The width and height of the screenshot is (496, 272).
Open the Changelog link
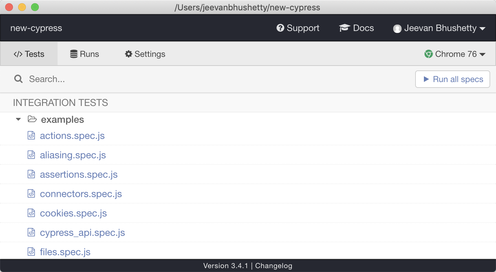(x=274, y=266)
